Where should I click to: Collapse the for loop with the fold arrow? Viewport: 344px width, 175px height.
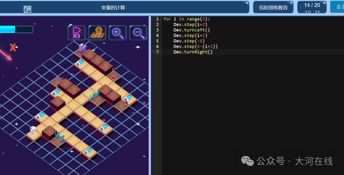point(160,19)
